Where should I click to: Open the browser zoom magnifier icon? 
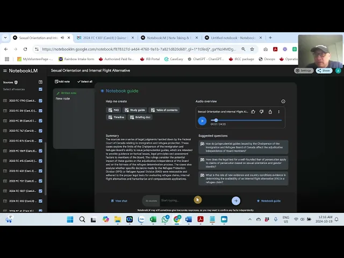click(x=243, y=49)
